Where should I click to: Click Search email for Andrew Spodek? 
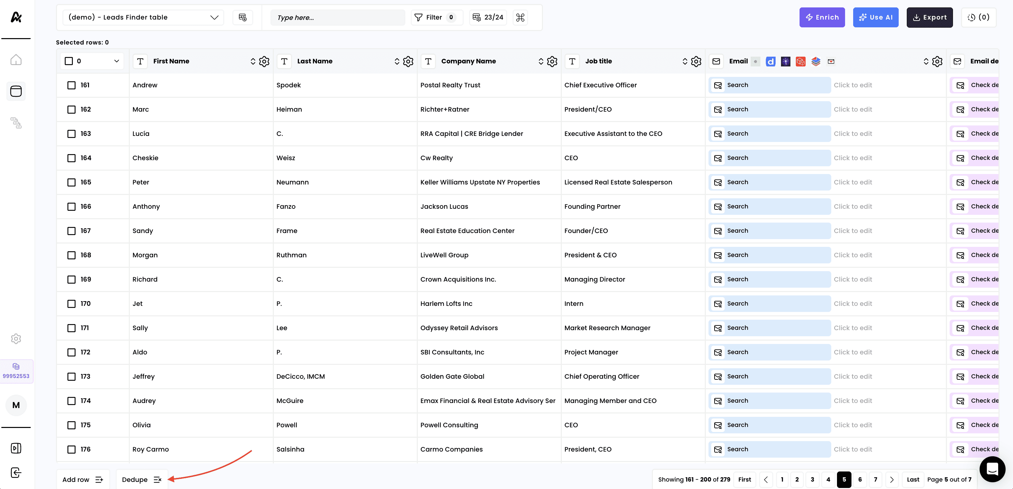pos(770,85)
